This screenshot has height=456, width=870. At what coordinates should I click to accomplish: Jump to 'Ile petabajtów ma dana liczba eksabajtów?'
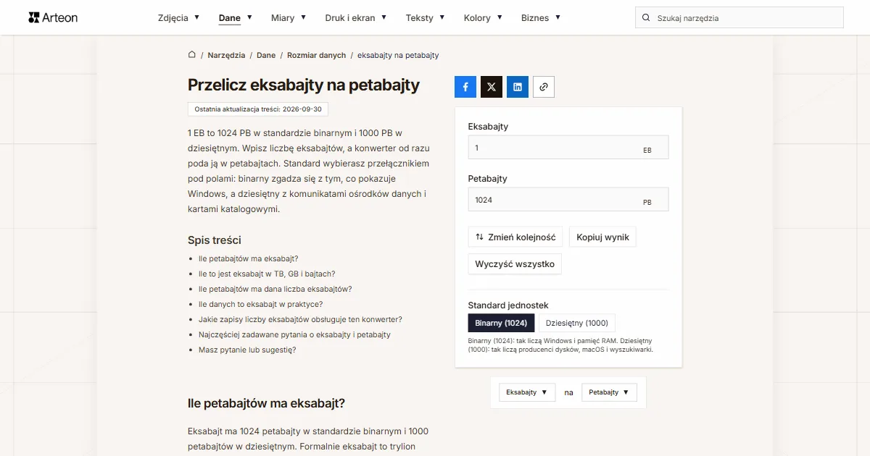pos(275,289)
